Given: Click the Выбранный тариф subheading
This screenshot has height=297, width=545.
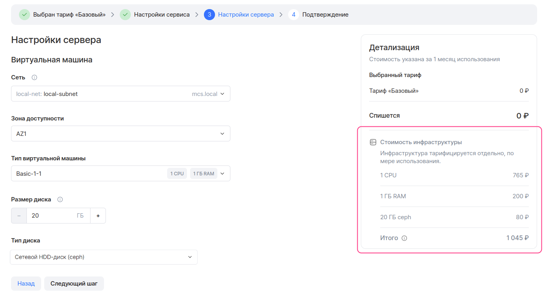Looking at the screenshot, I should tap(395, 75).
